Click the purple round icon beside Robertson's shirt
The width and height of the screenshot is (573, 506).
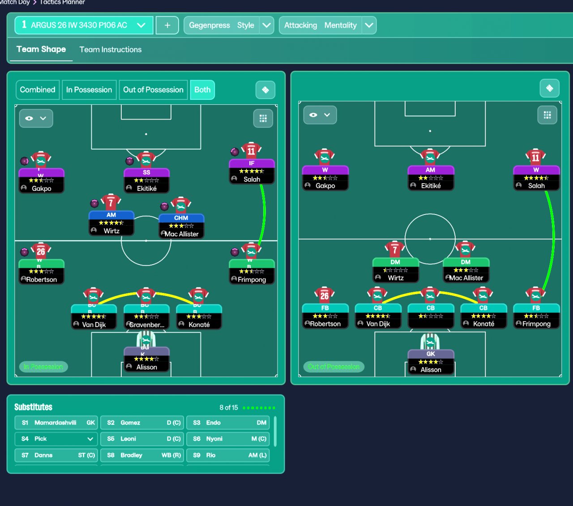[x=25, y=252]
